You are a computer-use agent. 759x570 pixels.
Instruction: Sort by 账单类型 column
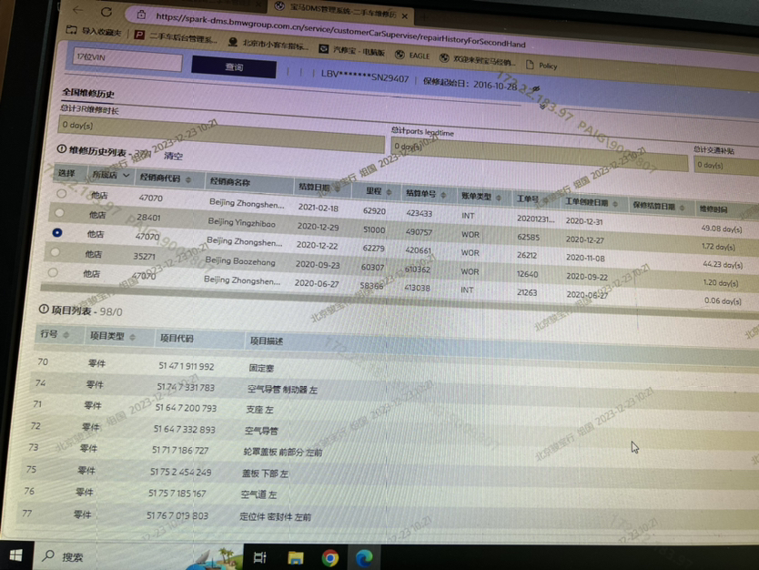[499, 198]
